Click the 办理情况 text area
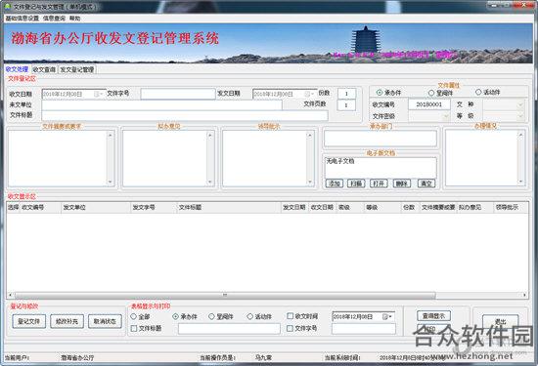 point(481,158)
